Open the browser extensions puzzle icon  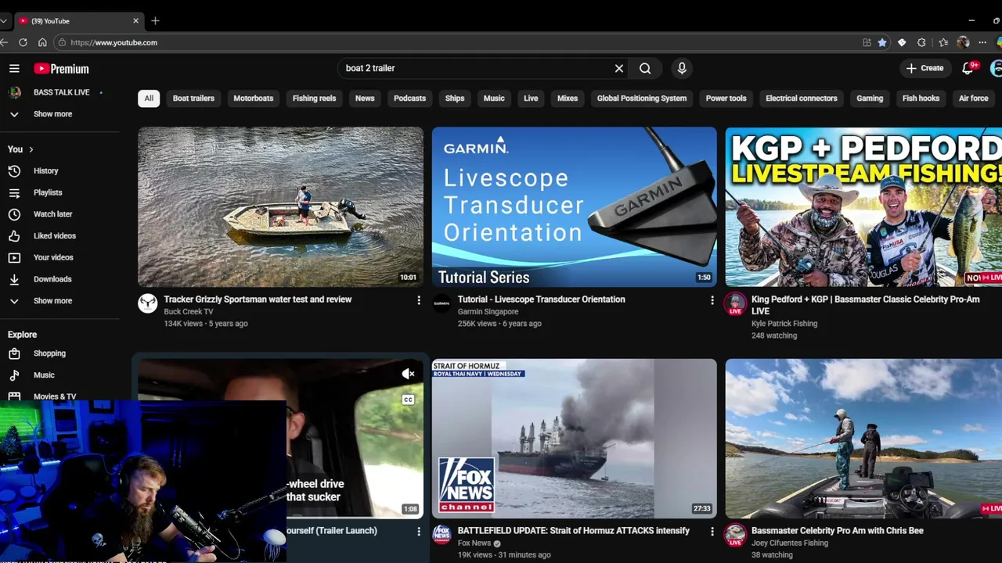[x=921, y=42]
